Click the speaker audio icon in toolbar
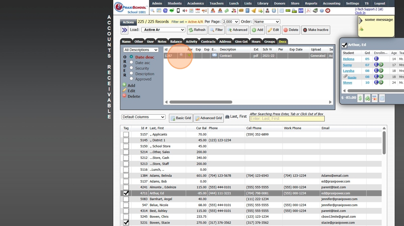Screen dimensions: 404x226 (x=185, y=10)
